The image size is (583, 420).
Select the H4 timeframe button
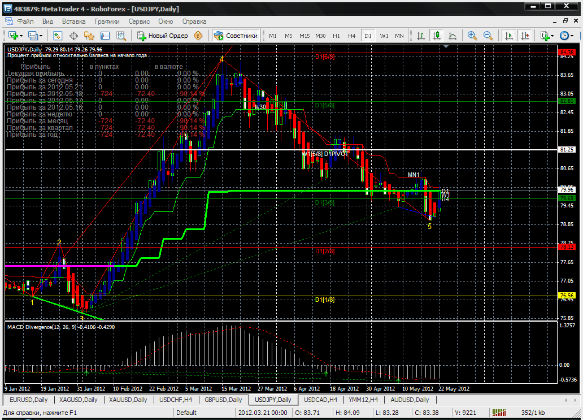352,36
